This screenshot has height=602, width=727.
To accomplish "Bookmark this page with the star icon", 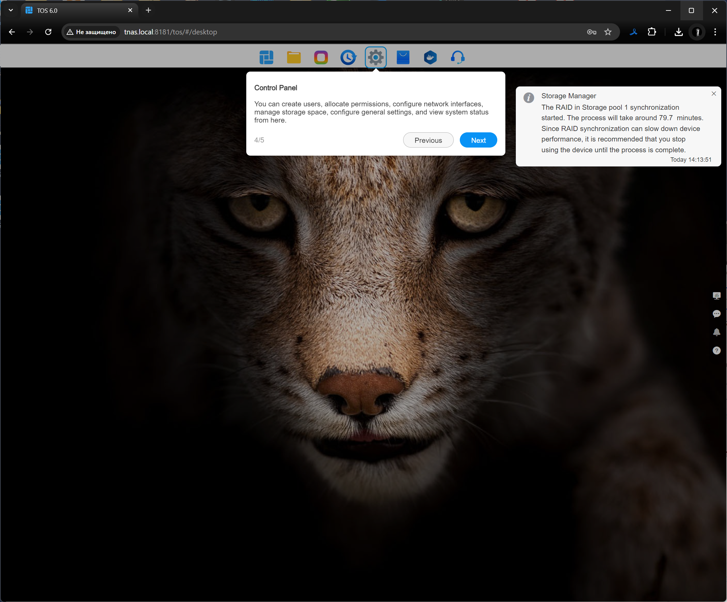I will coord(608,32).
